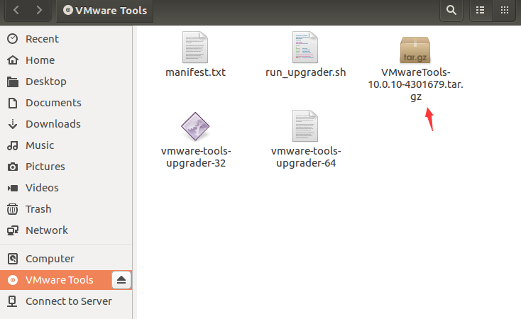Click the vmware-tools-upgrader-64 name label

click(306, 157)
